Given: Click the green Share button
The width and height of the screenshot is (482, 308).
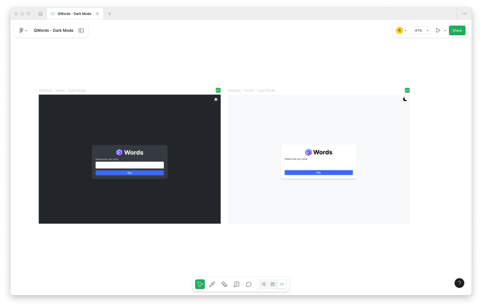Looking at the screenshot, I should (x=457, y=30).
